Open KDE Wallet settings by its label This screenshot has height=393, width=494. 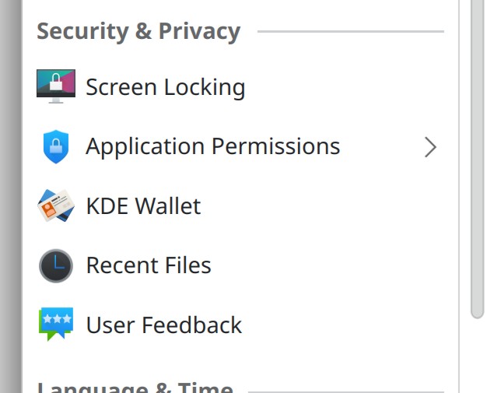coord(143,206)
